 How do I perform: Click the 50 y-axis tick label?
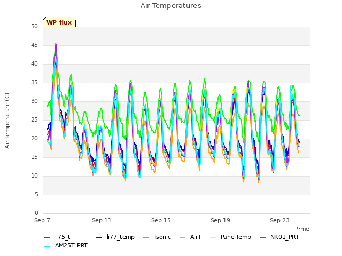tap(34, 27)
